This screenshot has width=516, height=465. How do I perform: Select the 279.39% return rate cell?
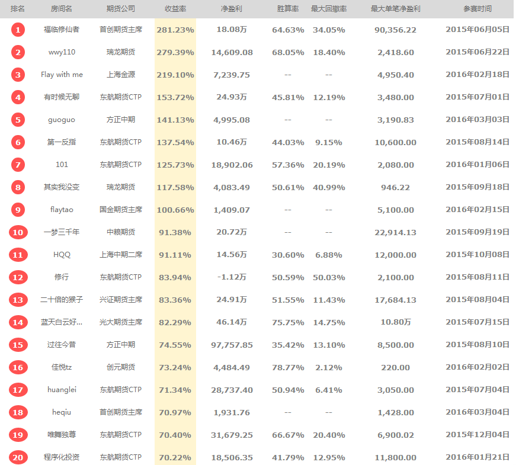click(175, 53)
